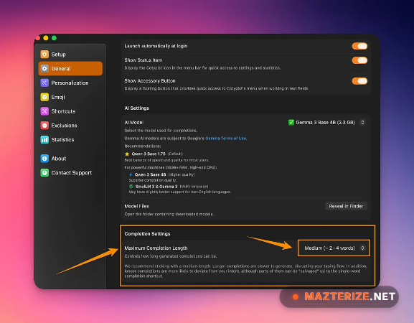414x323 pixels.
Task: Click the Emoji smiley face icon
Action: (x=44, y=97)
